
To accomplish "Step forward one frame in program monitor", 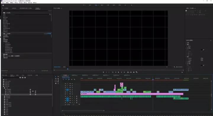I will coord(122,72).
